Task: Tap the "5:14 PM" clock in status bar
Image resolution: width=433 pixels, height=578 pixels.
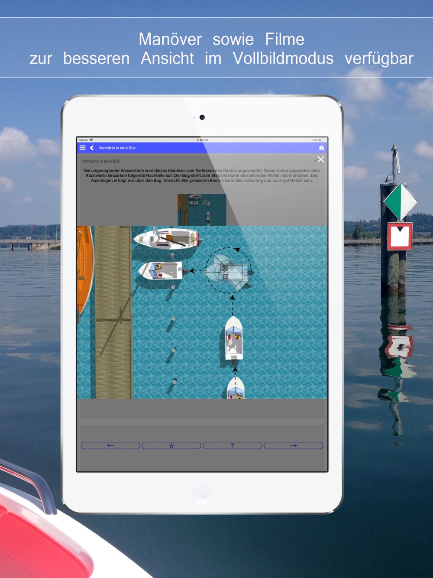Action: point(202,140)
